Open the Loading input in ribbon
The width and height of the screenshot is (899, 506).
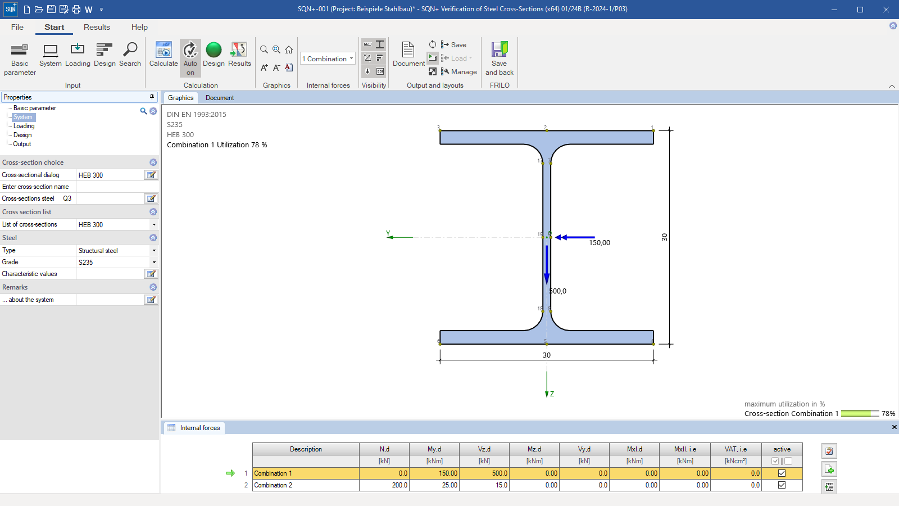click(78, 55)
